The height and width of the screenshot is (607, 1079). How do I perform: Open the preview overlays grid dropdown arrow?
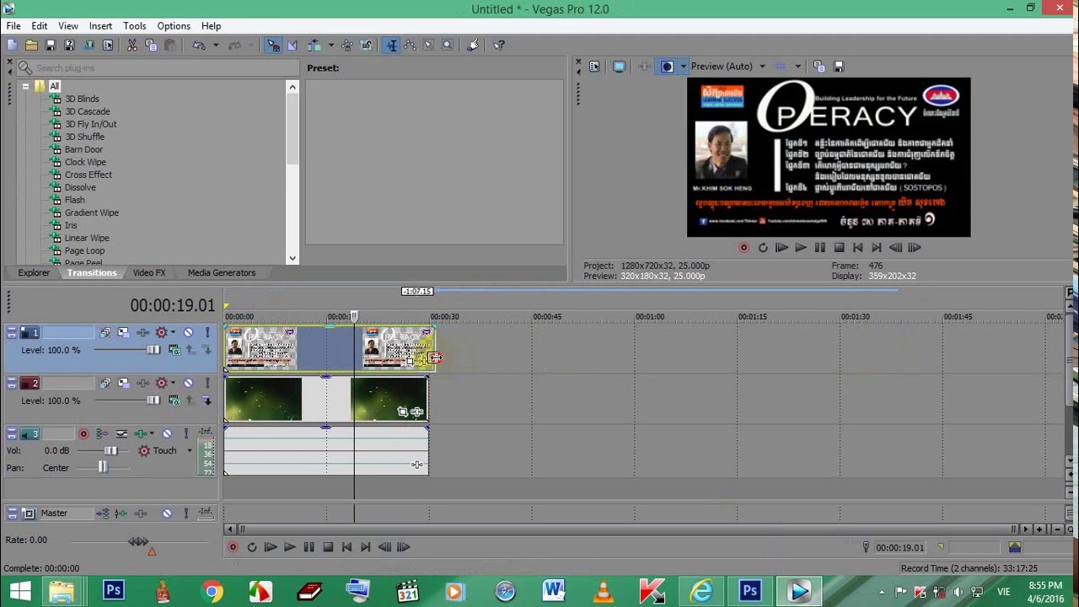[x=797, y=66]
